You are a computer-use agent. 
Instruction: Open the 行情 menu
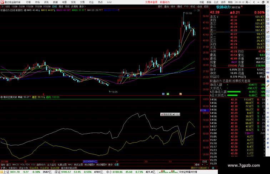point(29,2)
